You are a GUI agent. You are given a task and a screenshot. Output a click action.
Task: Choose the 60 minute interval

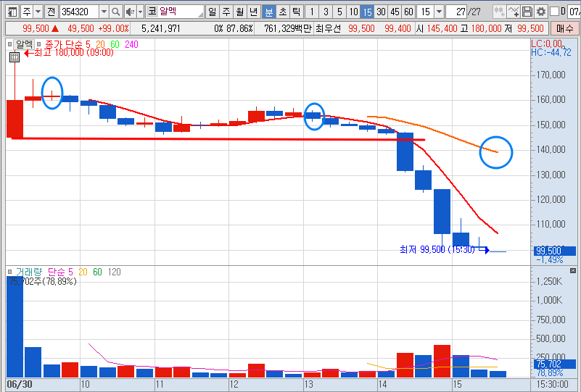[x=408, y=12]
